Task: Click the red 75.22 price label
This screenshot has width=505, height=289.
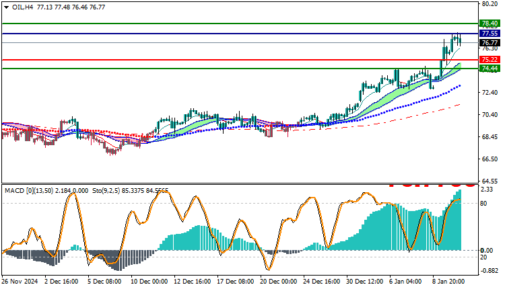Action: click(490, 59)
